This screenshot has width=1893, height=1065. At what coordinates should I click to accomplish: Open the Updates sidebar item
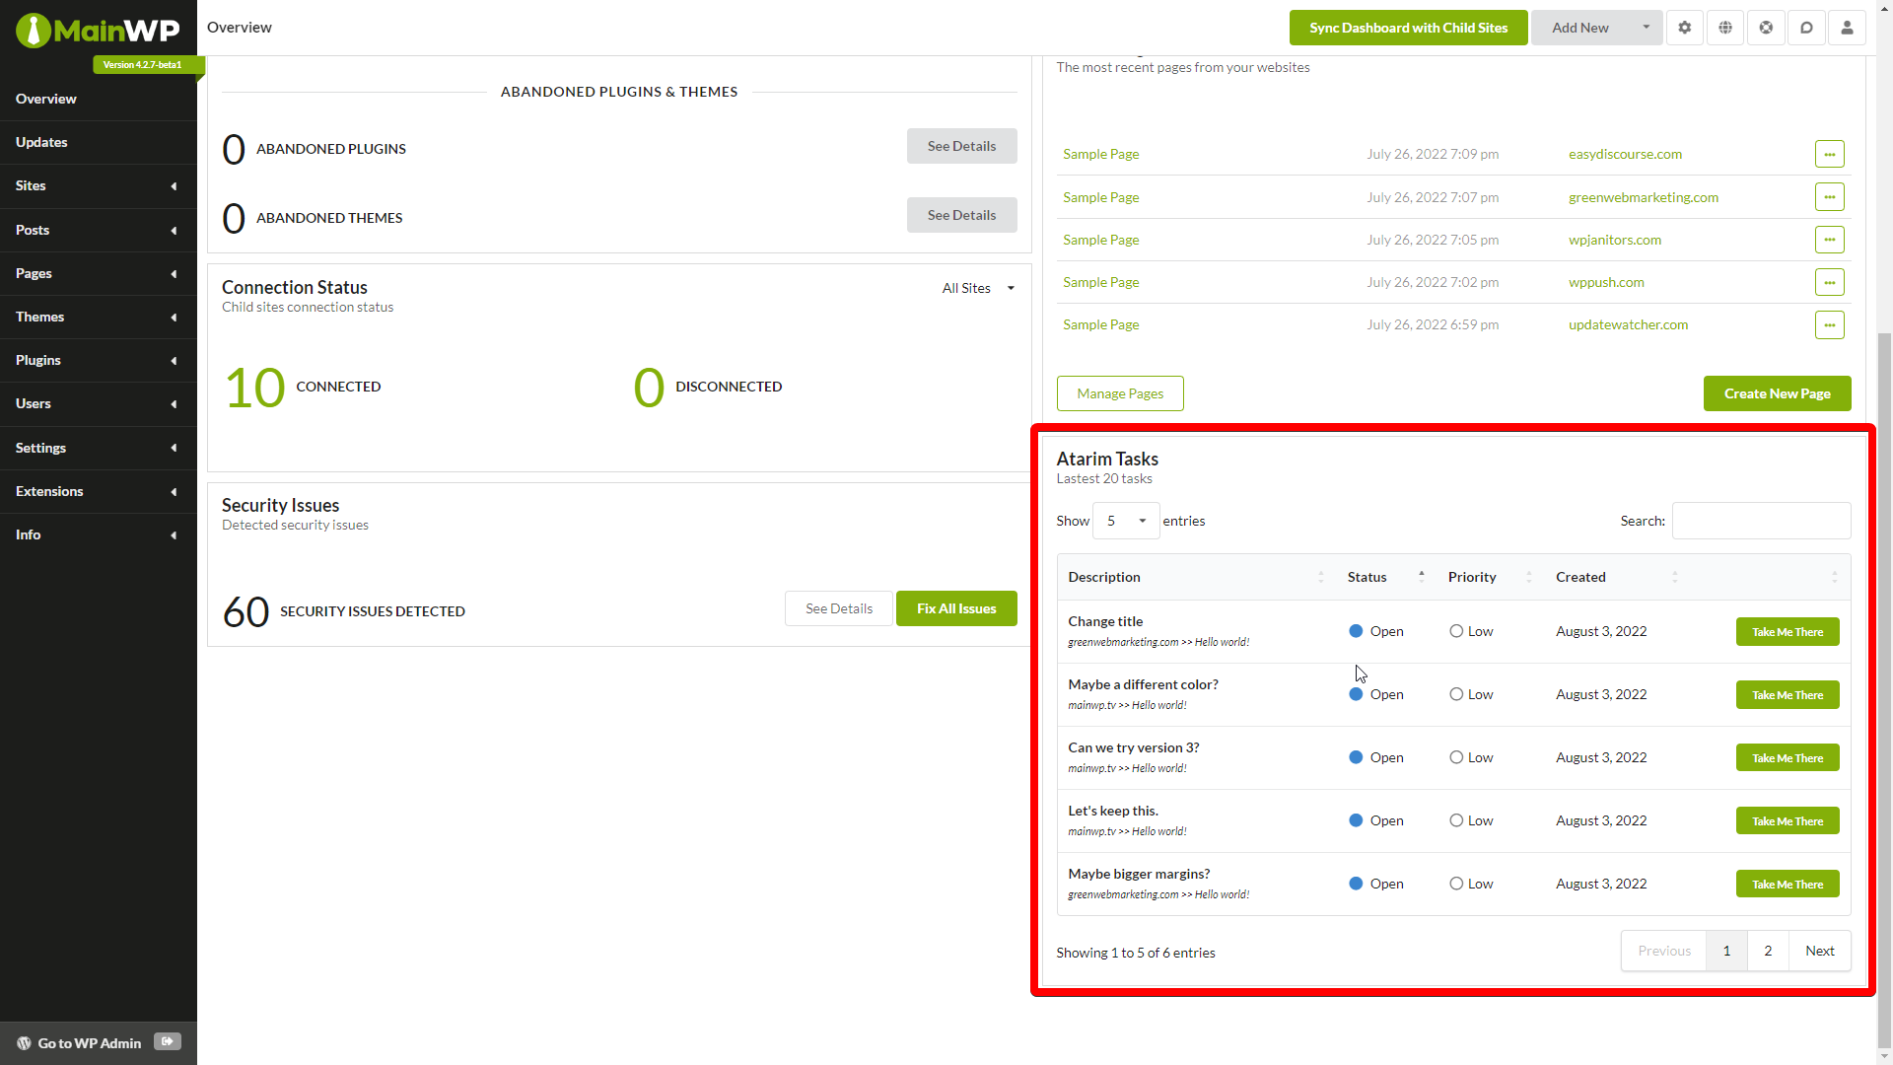(41, 142)
